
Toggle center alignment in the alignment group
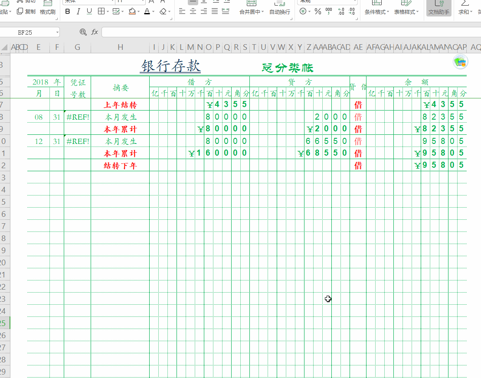pyautogui.click(x=193, y=12)
